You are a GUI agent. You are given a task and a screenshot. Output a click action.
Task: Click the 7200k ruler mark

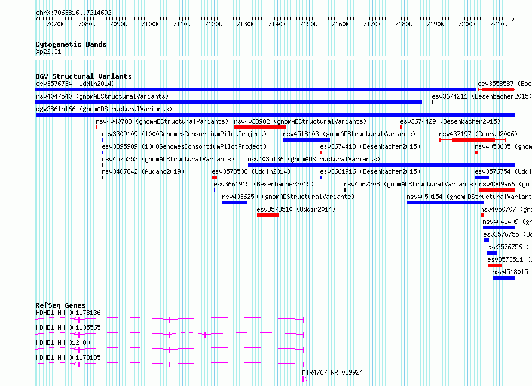pyautogui.click(x=467, y=24)
